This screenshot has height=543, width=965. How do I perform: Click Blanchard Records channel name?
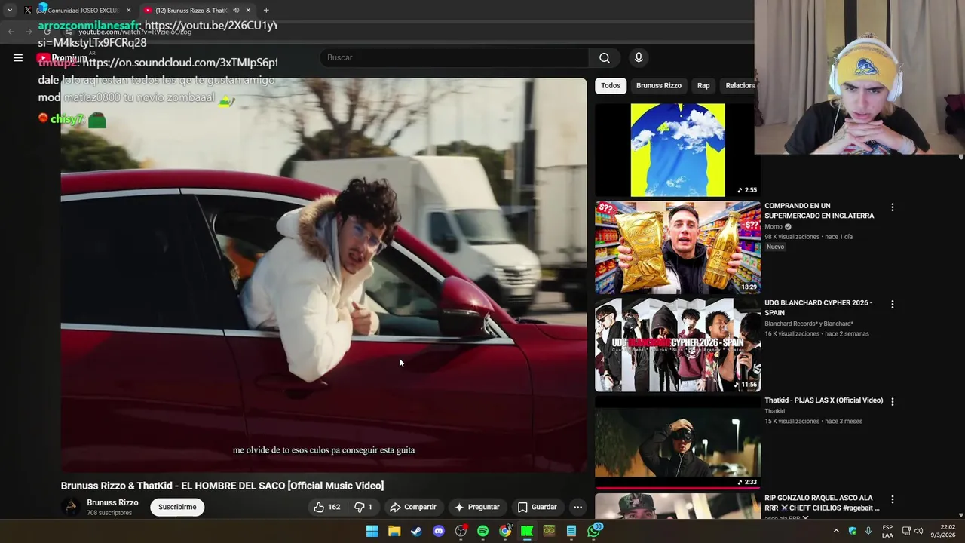(809, 324)
